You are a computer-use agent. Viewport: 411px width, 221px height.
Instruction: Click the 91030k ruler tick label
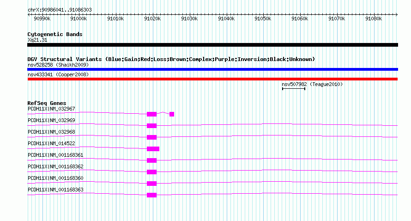[189, 19]
